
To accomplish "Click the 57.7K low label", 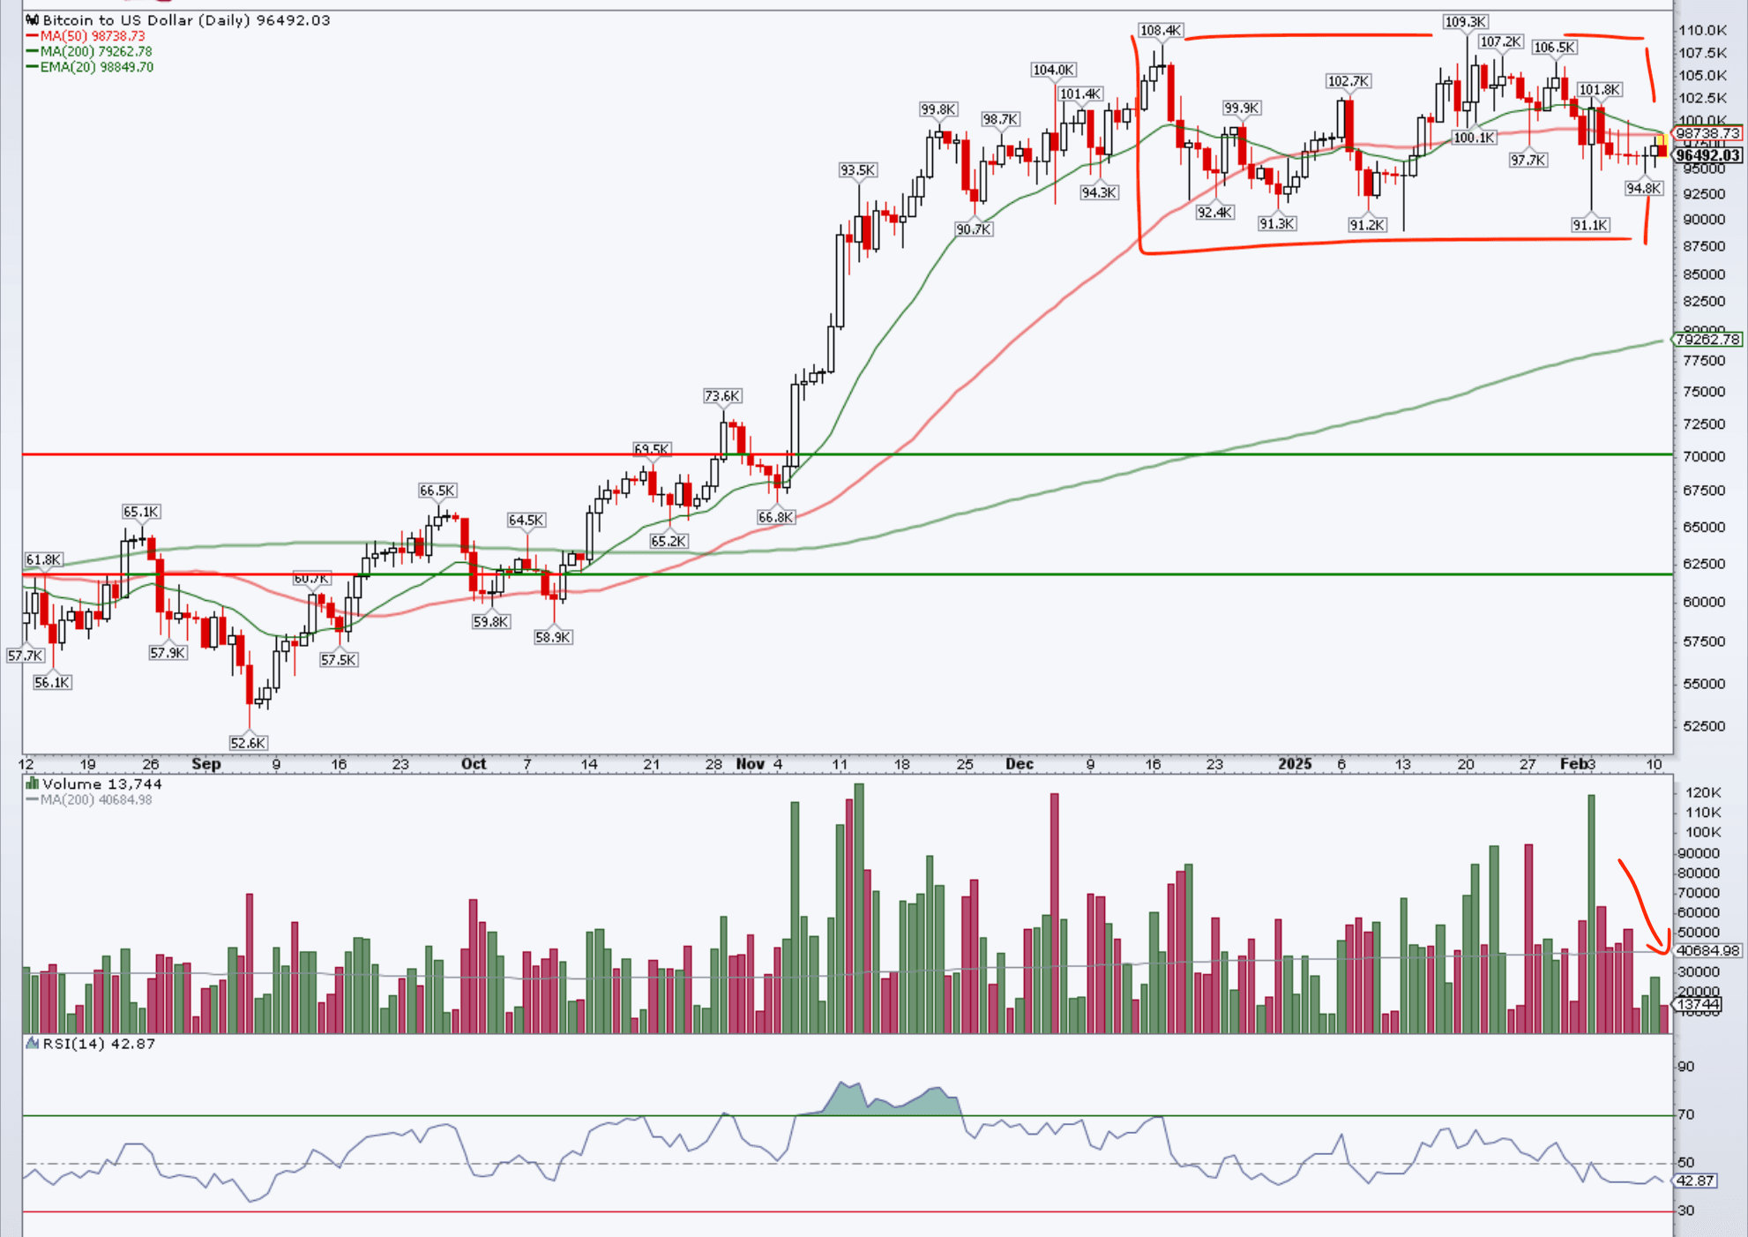I will coord(25,656).
